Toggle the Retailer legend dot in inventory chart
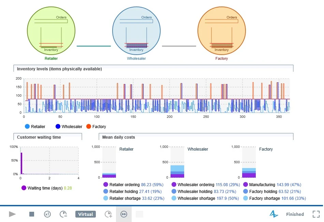The image size is (324, 222). tap(27, 126)
